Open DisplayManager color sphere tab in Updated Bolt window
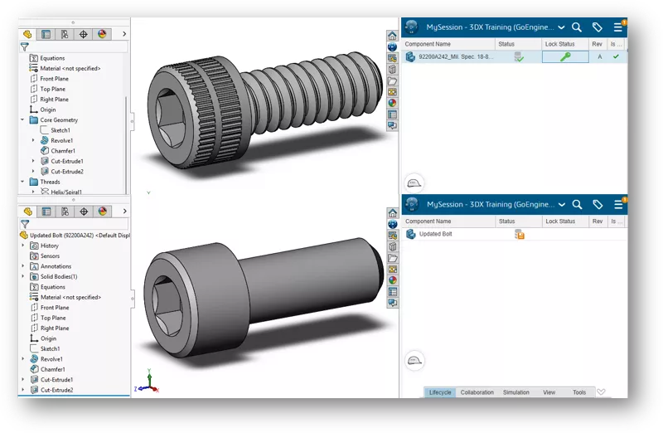Image resolution: width=663 pixels, height=433 pixels. [102, 212]
